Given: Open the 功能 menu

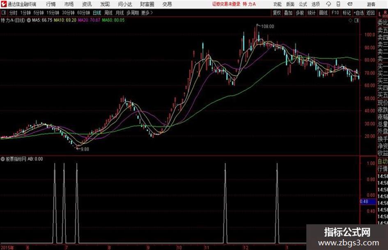Looking at the screenshot, I should coord(278,4).
